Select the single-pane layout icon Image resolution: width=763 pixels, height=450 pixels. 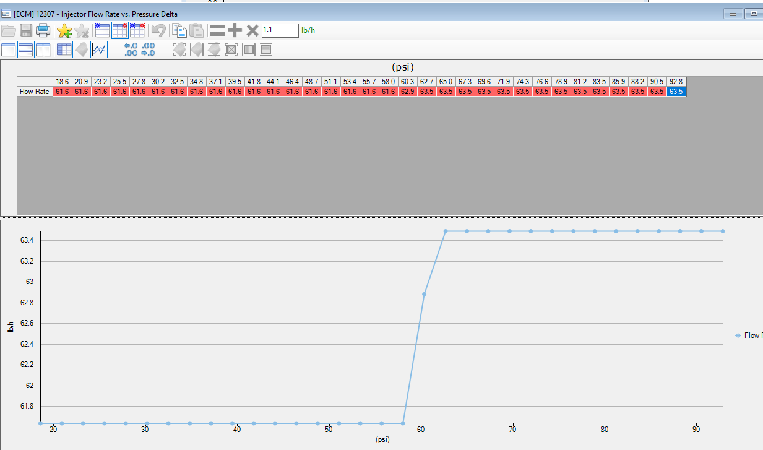coord(9,50)
